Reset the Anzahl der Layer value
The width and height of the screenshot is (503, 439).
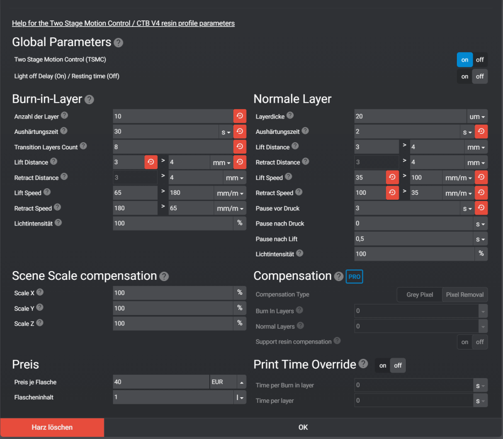tap(240, 116)
